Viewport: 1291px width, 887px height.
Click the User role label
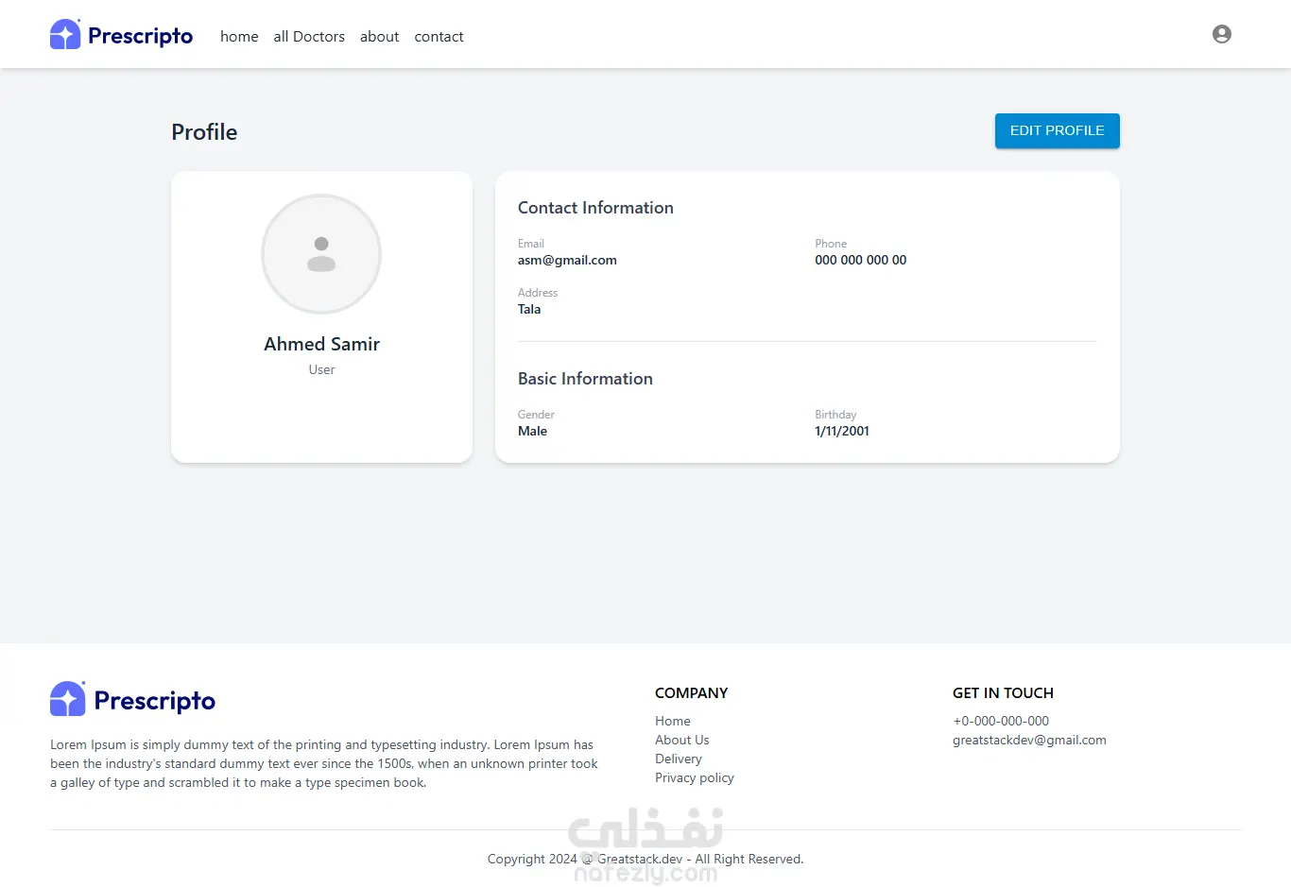(321, 369)
